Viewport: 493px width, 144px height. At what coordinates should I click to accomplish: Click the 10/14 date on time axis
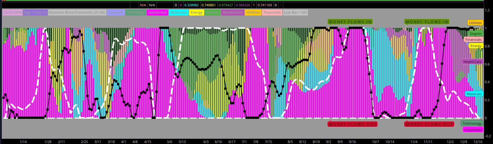click(390, 142)
